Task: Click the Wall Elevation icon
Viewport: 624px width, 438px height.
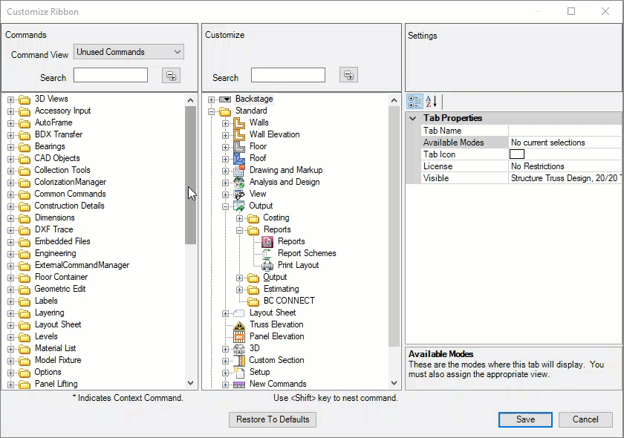Action: [x=238, y=135]
